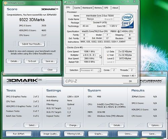Click the 9322 3DMarks score text

point(32,20)
